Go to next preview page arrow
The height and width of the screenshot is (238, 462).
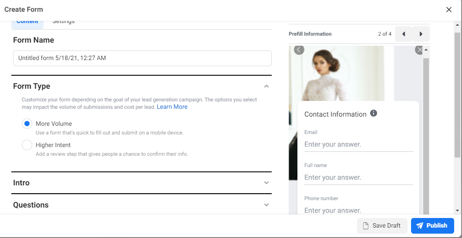421,34
